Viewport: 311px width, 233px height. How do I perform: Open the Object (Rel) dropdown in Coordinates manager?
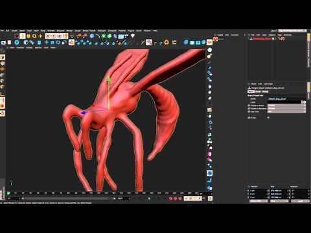point(259,201)
